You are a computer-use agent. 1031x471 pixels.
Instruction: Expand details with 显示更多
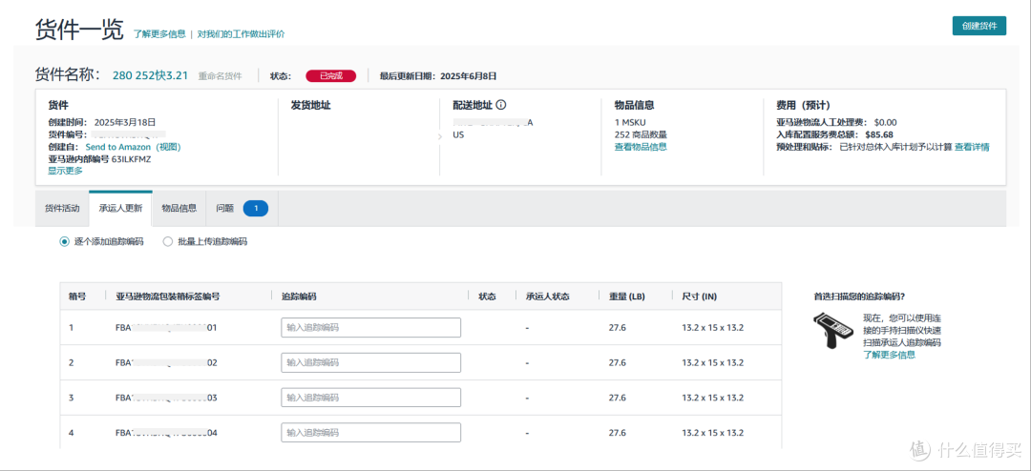click(x=65, y=171)
